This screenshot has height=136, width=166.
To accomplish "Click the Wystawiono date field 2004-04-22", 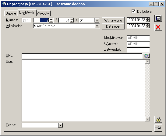I will (136, 20).
